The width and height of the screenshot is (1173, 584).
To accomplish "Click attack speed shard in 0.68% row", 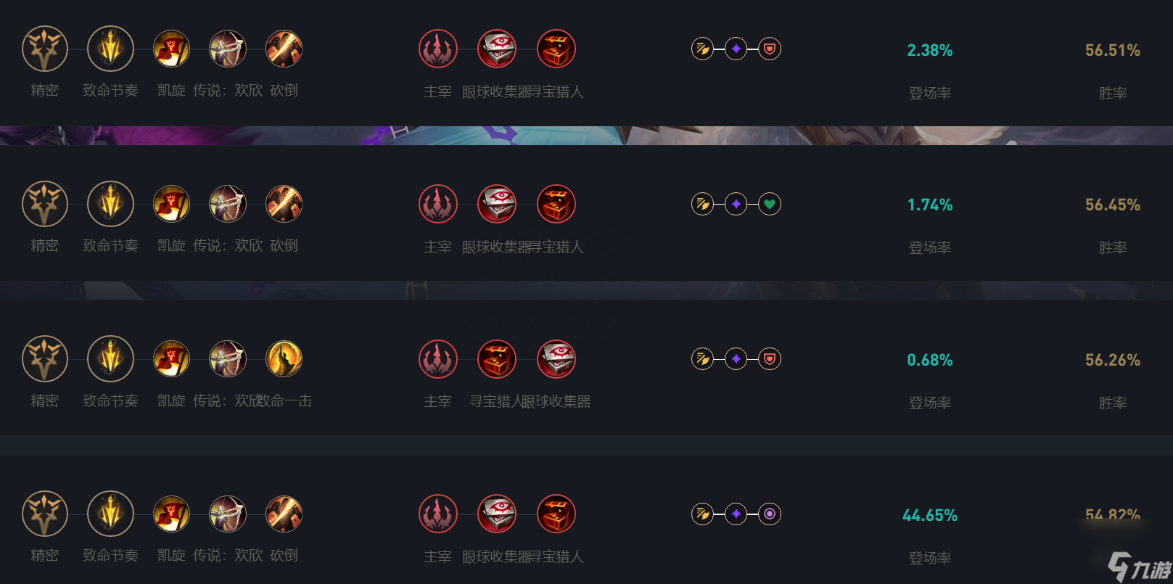I will [x=702, y=358].
